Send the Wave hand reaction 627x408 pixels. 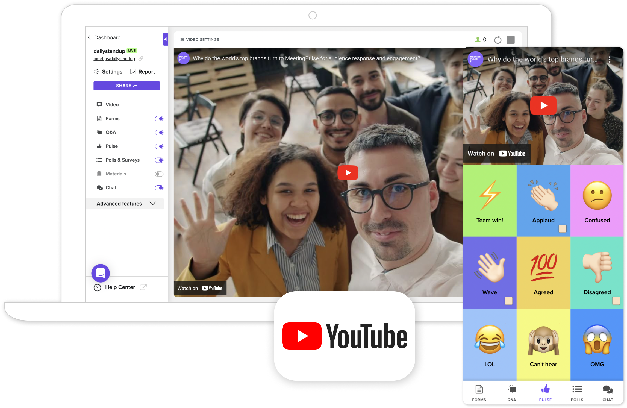coord(490,273)
